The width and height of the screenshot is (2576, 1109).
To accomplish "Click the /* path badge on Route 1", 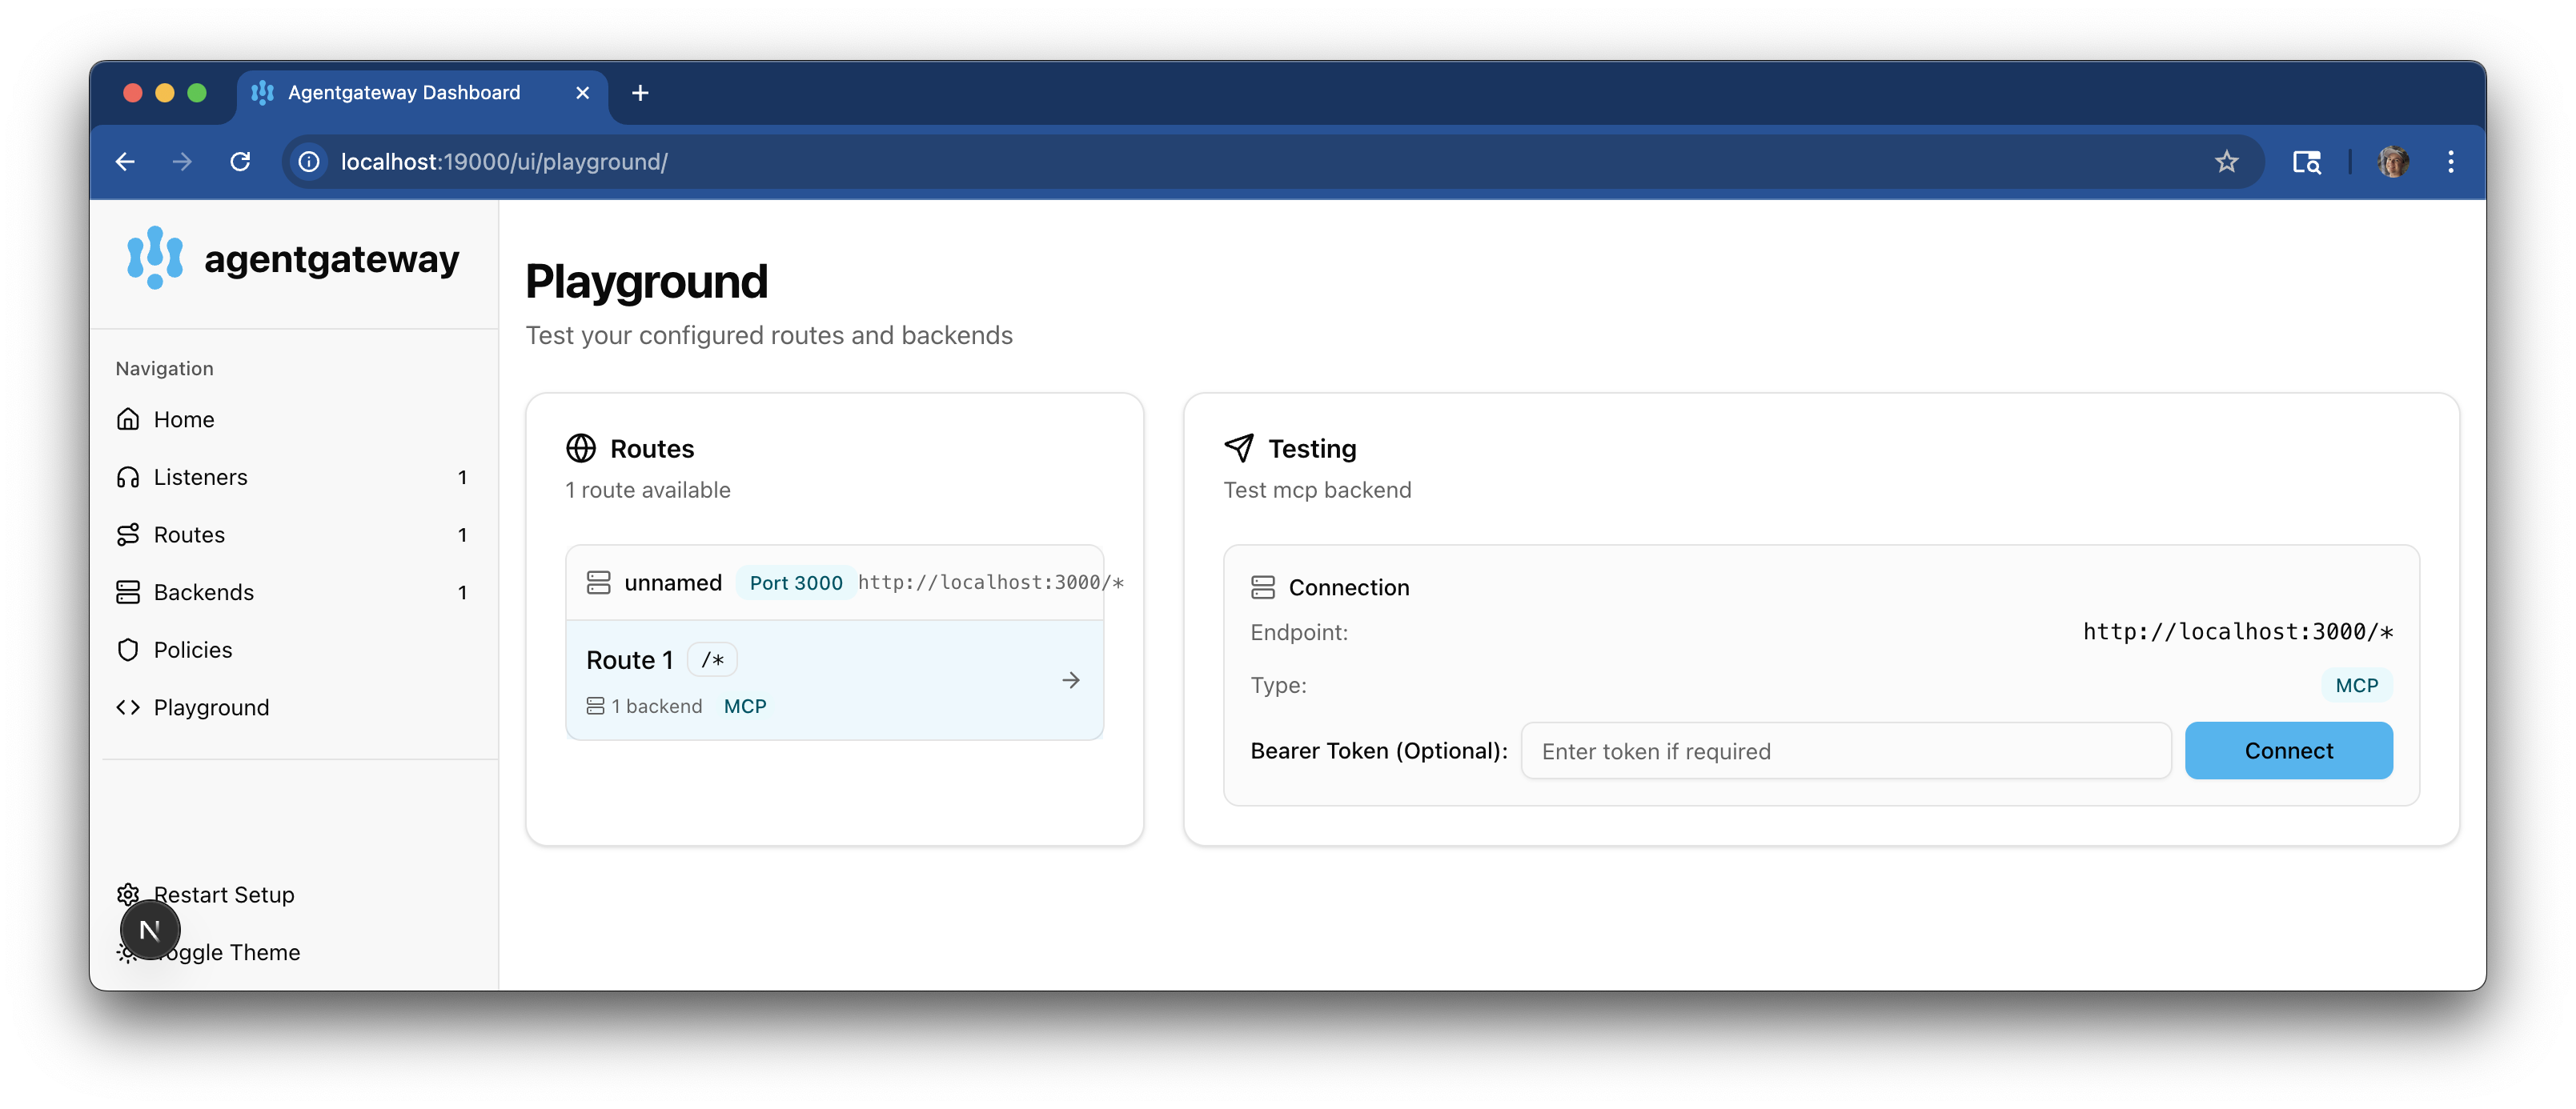I will coord(712,660).
